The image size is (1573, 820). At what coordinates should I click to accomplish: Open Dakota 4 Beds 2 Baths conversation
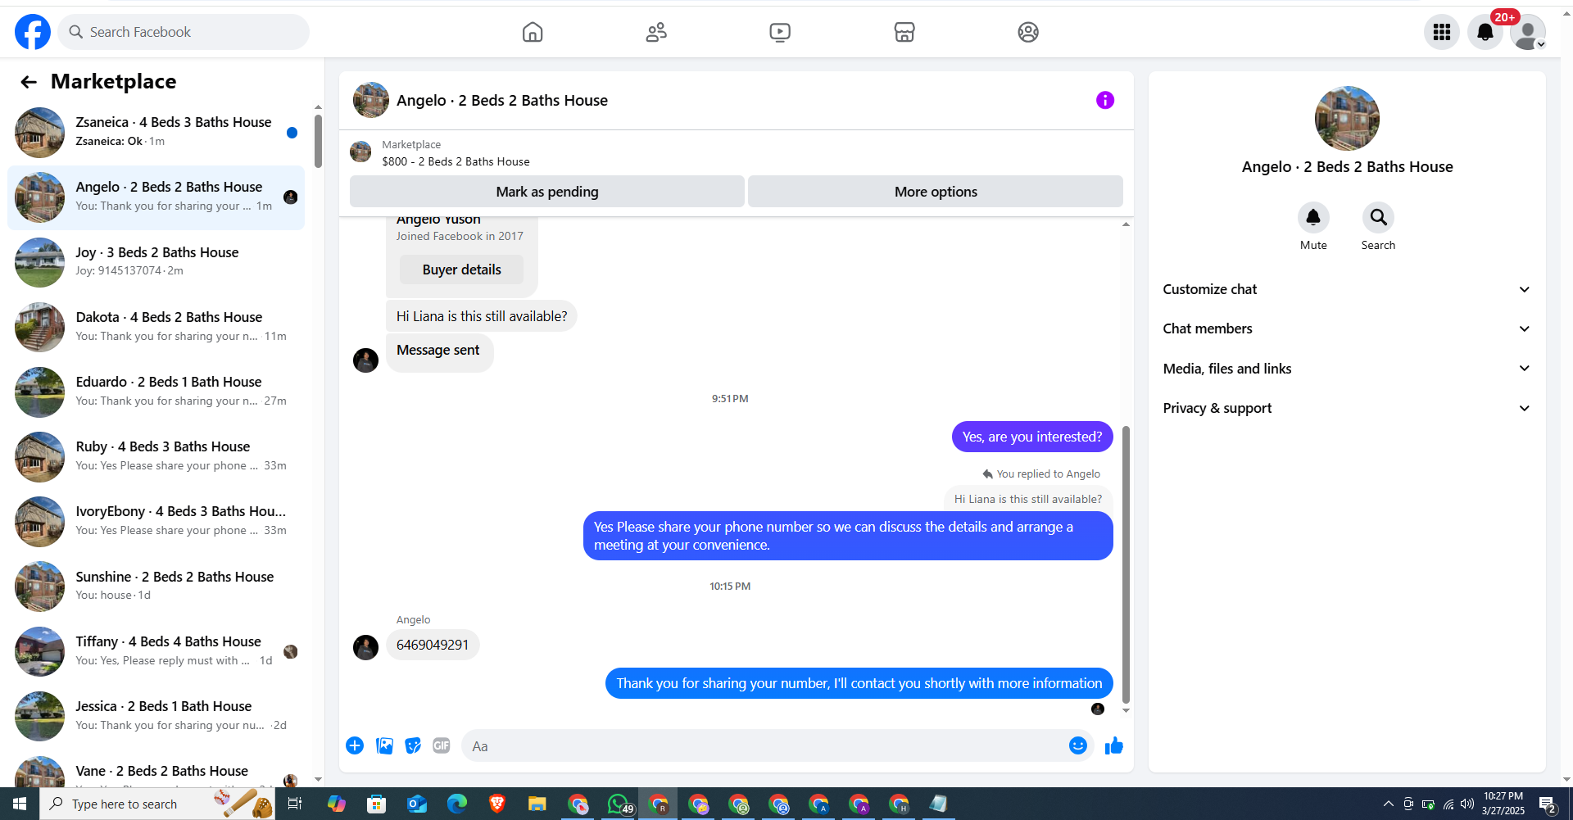point(156,327)
